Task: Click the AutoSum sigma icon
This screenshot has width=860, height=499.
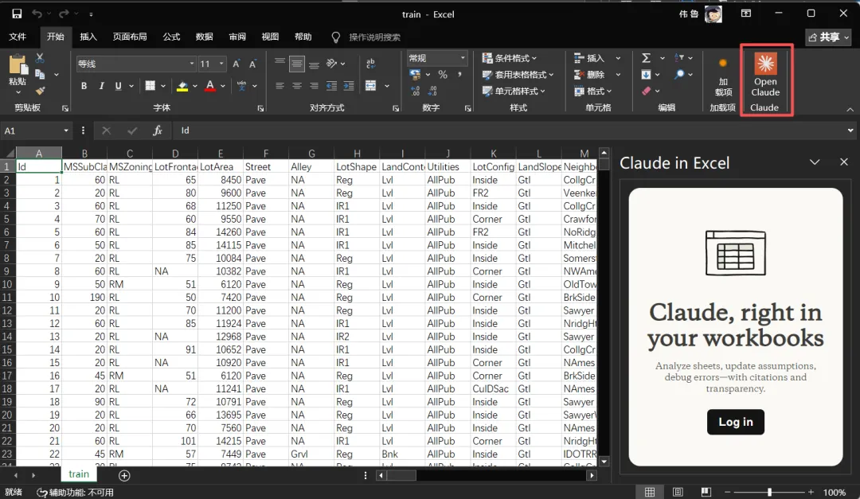Action: click(x=646, y=58)
